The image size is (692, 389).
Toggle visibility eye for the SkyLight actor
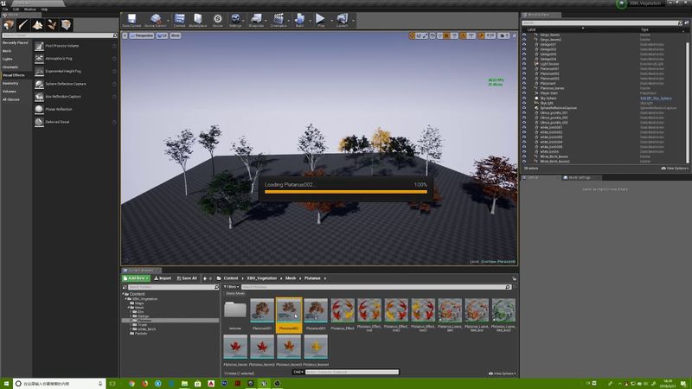(525, 103)
